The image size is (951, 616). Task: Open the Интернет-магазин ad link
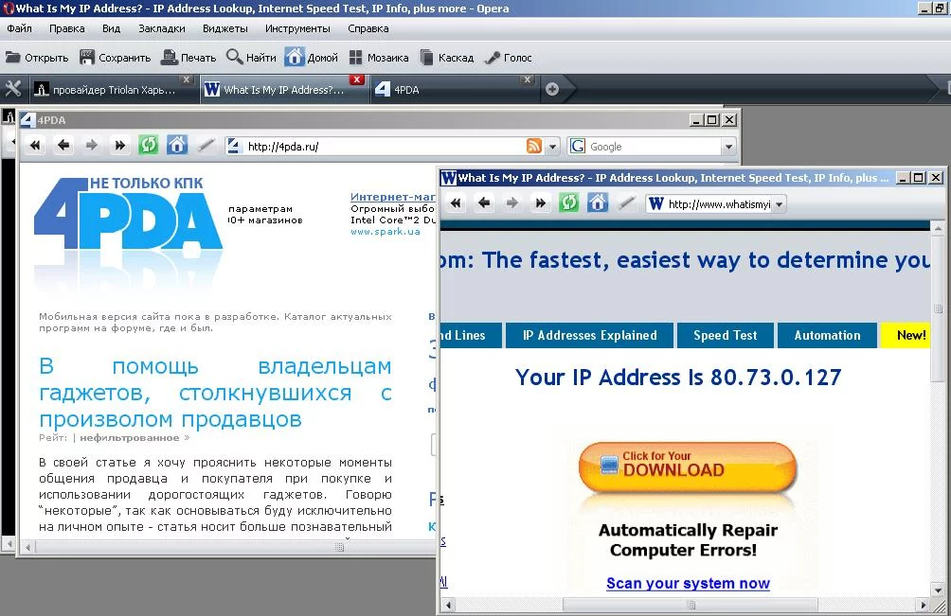pos(392,197)
